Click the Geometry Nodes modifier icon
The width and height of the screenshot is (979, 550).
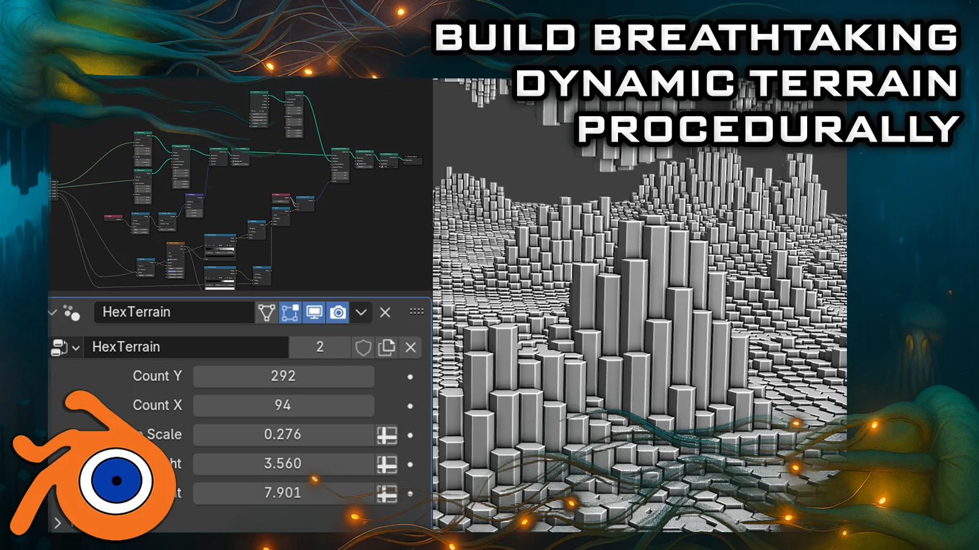(x=72, y=313)
